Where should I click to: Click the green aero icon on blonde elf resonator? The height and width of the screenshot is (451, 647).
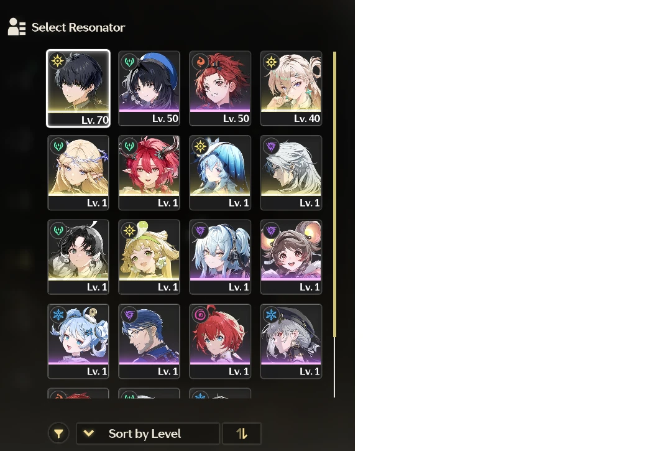(58, 146)
